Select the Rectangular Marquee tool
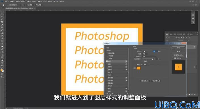The height and width of the screenshot is (109, 200). point(2,14)
